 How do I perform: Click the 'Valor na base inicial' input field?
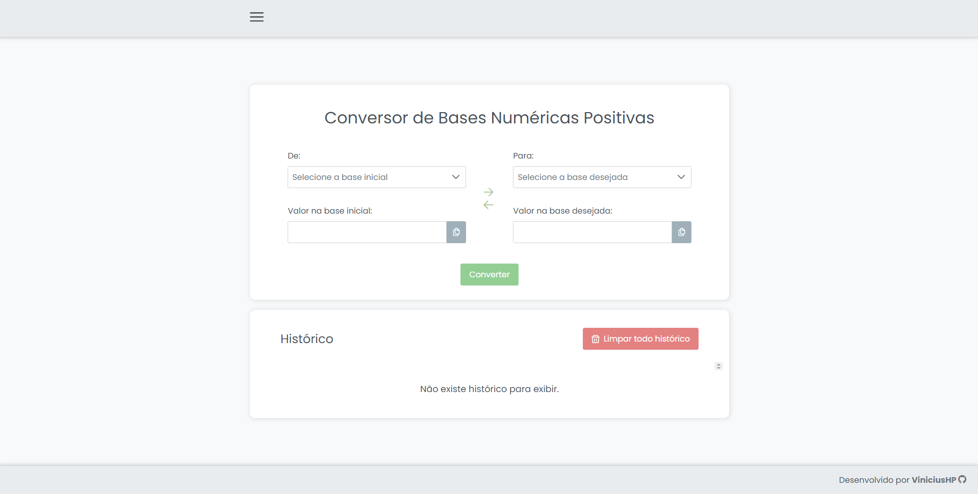(x=367, y=232)
